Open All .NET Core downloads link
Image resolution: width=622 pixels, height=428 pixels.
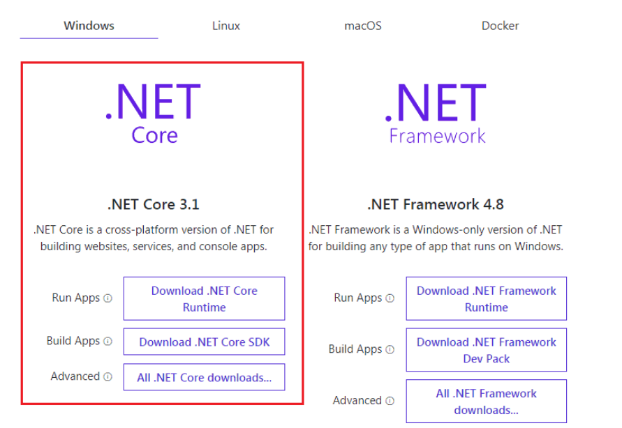(205, 377)
